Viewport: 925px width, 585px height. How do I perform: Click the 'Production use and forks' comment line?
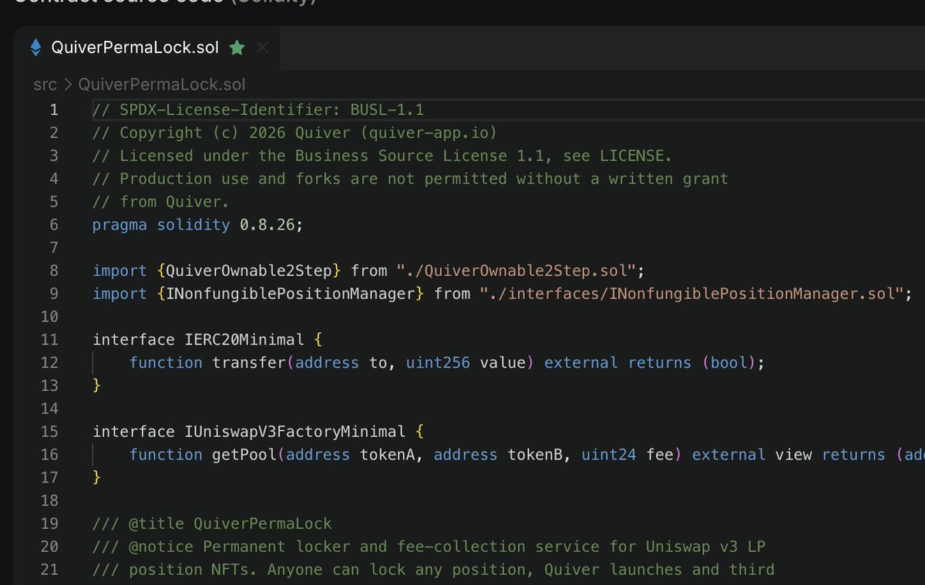click(x=410, y=179)
